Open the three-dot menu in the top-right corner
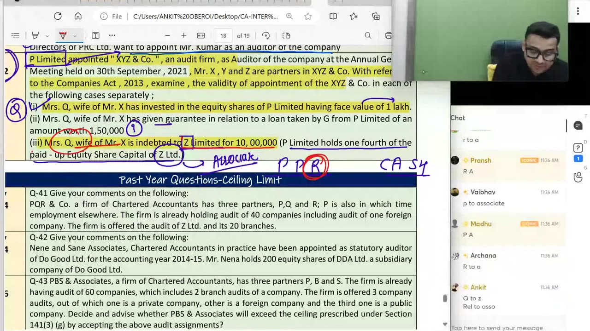 578,11
